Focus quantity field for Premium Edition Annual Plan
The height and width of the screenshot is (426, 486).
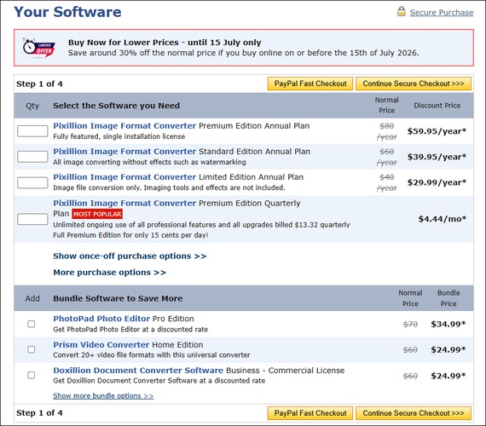(32, 131)
